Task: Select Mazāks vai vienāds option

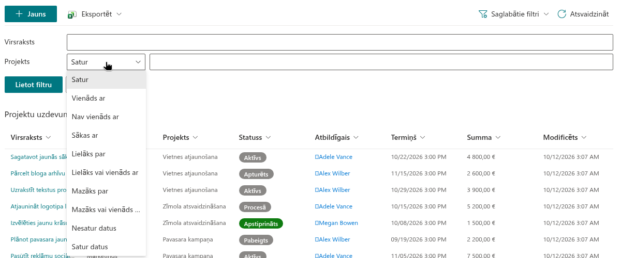Action: [106, 209]
